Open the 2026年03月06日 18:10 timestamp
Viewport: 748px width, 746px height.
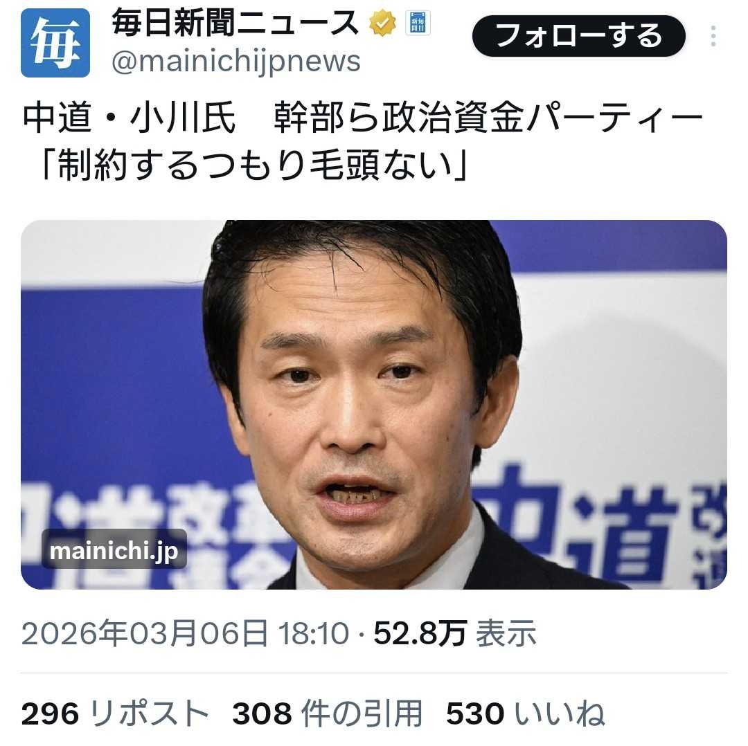pos(185,633)
